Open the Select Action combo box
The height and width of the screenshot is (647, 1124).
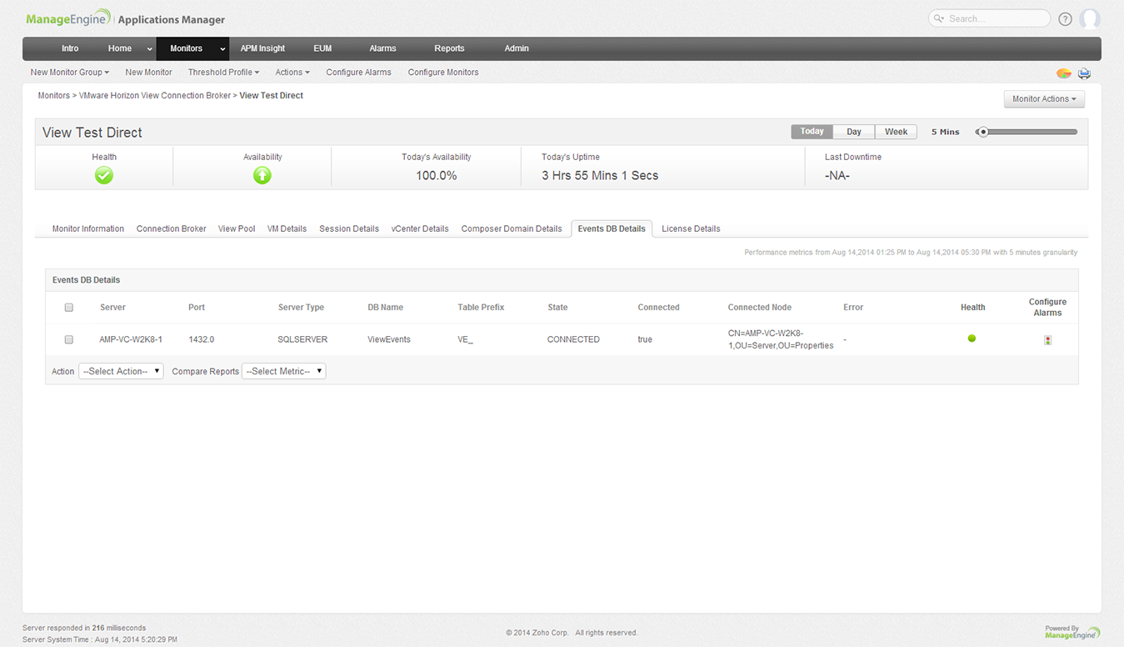121,371
